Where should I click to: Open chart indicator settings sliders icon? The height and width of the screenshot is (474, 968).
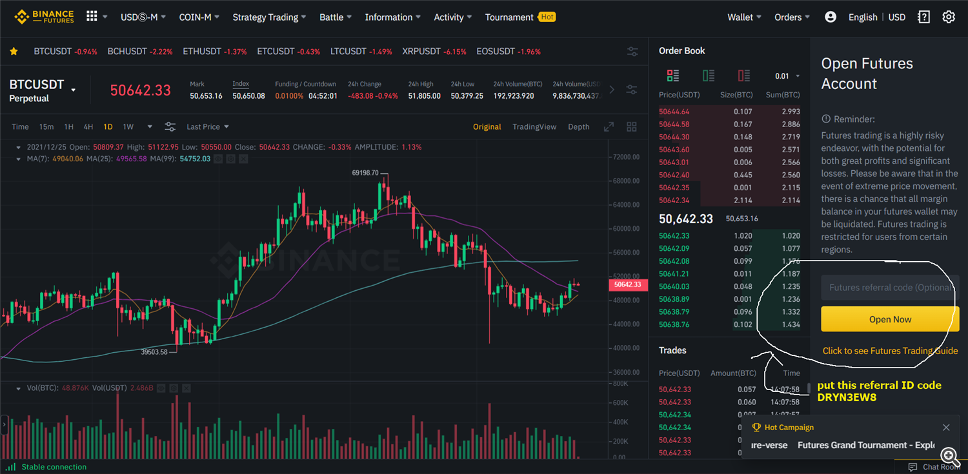pyautogui.click(x=170, y=127)
